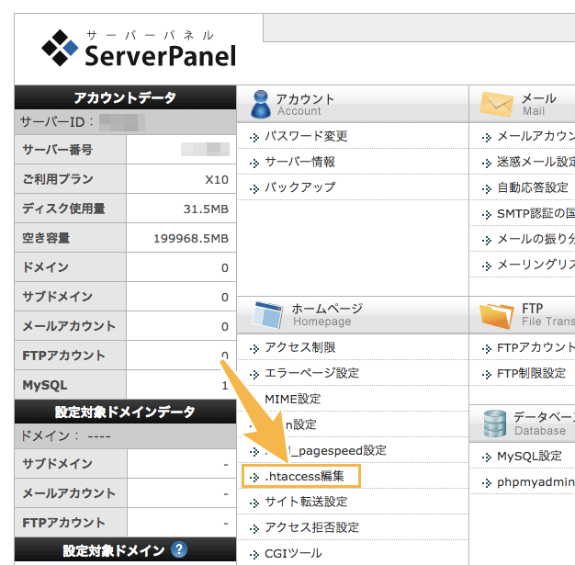Open メーリングリスト link
Viewport: 575px width, 565px height.
click(536, 265)
